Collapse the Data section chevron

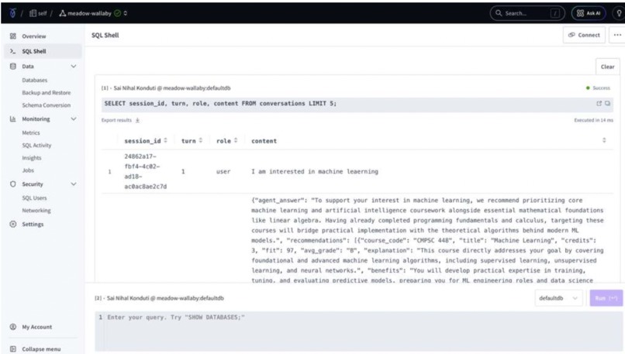click(x=74, y=67)
